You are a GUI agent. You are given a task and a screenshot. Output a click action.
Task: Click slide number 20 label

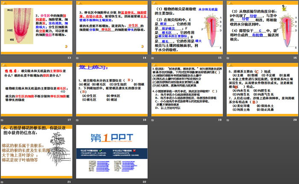(x=295, y=120)
